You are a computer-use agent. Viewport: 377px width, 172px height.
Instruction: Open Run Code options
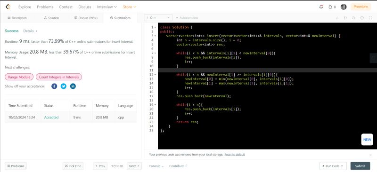coord(333,166)
